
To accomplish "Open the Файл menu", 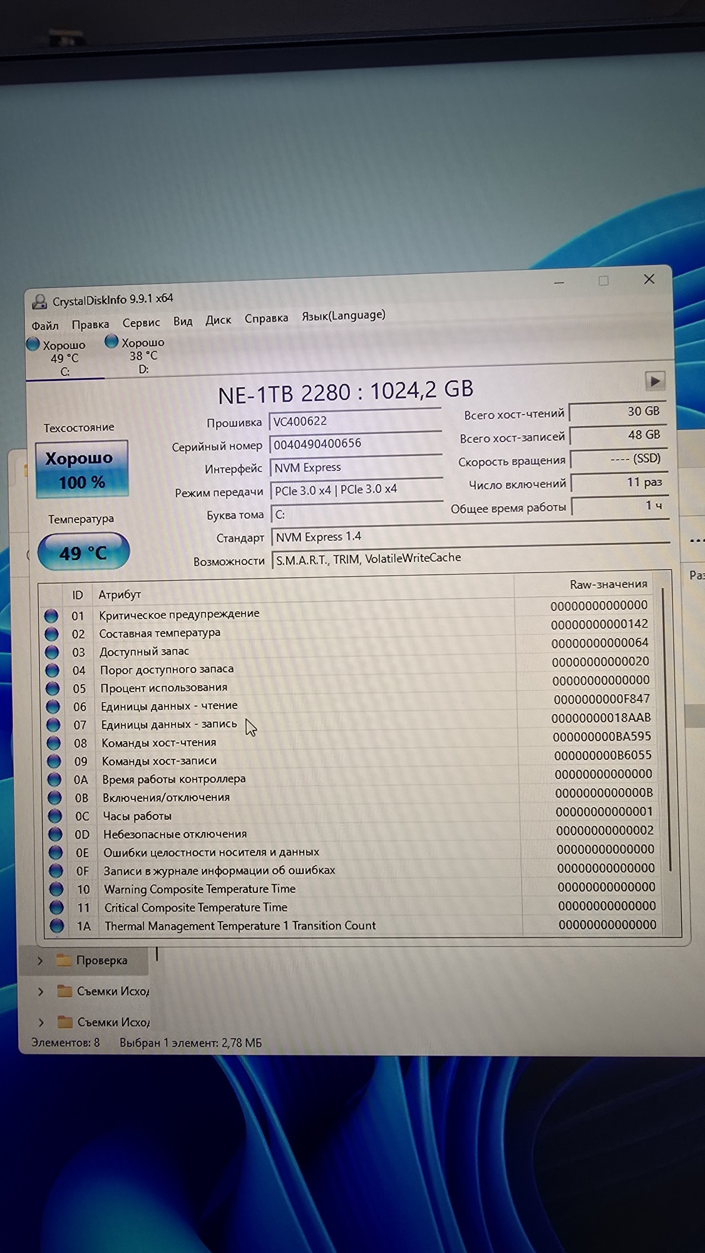I will click(x=45, y=326).
